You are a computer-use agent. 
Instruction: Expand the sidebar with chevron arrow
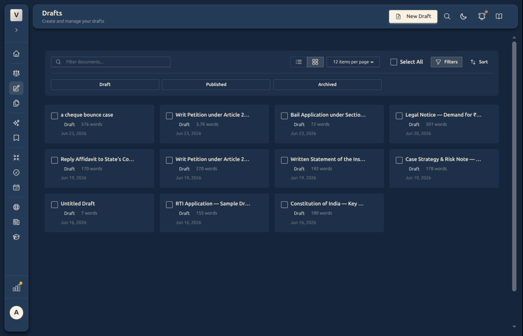(16, 30)
